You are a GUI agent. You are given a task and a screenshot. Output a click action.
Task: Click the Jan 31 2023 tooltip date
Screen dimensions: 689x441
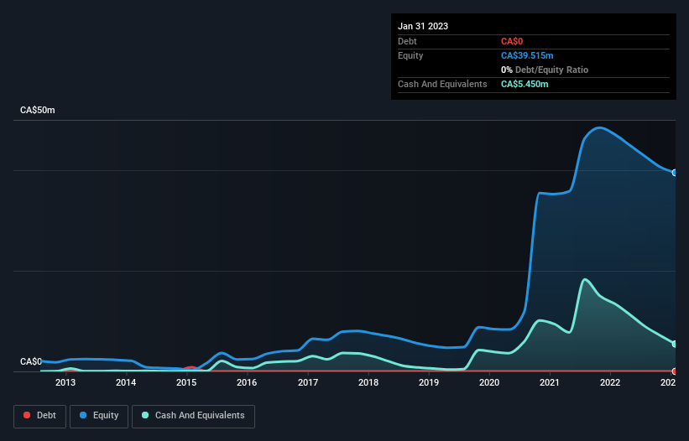423,26
